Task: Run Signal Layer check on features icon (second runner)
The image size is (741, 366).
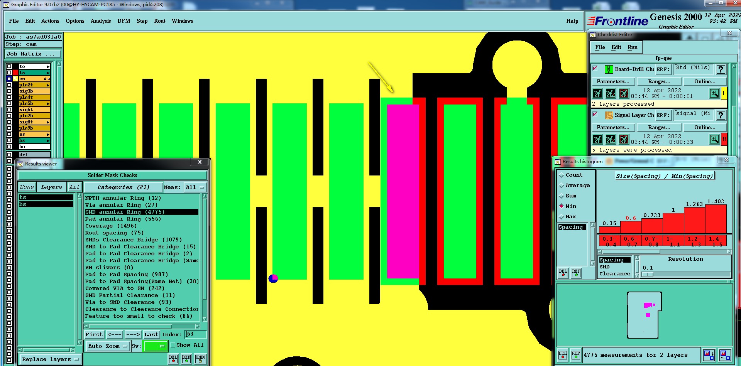Action: (611, 139)
